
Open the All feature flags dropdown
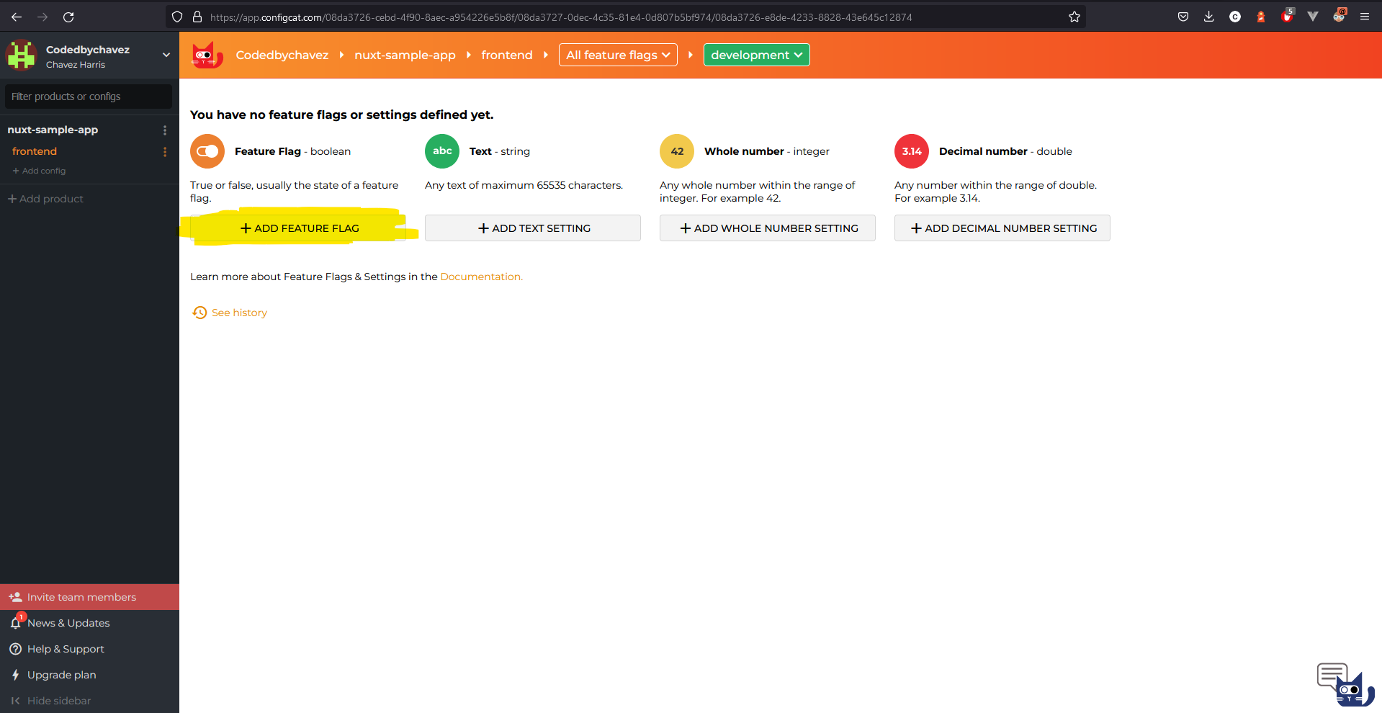(x=617, y=55)
